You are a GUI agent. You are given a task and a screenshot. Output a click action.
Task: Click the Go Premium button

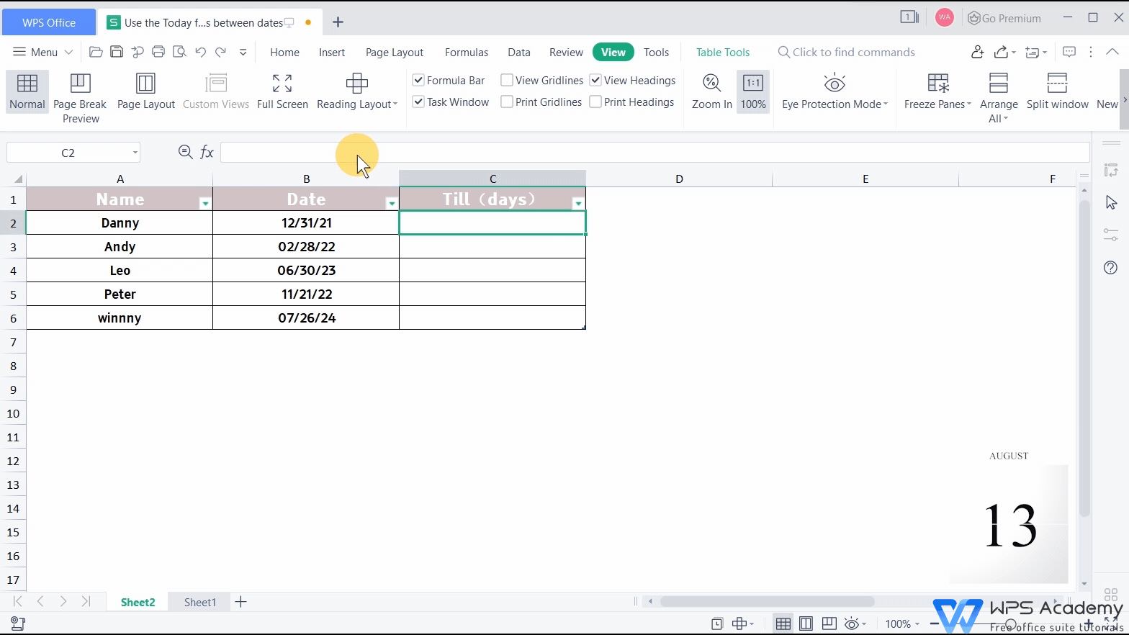click(1004, 18)
